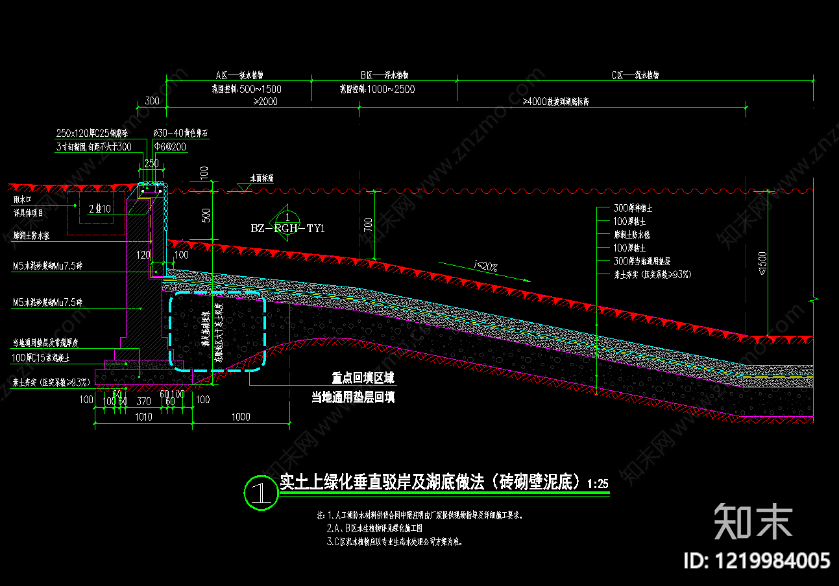Click the "C区" zone header
The image size is (839, 586).
(x=635, y=75)
